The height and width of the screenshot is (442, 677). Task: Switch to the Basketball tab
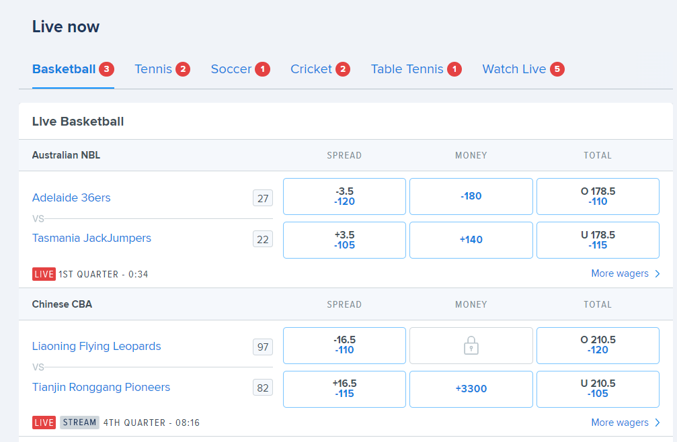tap(73, 69)
